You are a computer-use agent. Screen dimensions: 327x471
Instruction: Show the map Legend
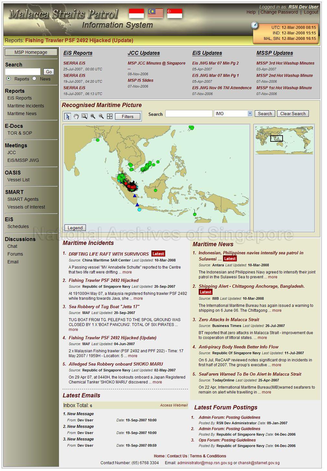[75, 228]
